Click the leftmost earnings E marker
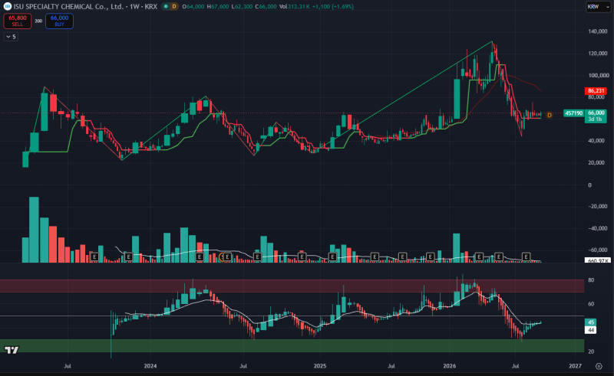The height and width of the screenshot is (376, 614). point(94,257)
